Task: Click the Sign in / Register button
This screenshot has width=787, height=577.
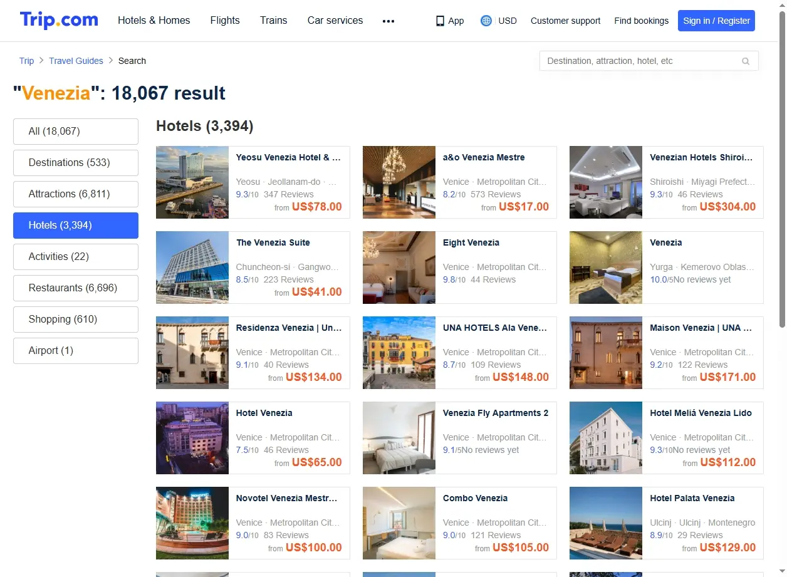Action: (x=716, y=21)
